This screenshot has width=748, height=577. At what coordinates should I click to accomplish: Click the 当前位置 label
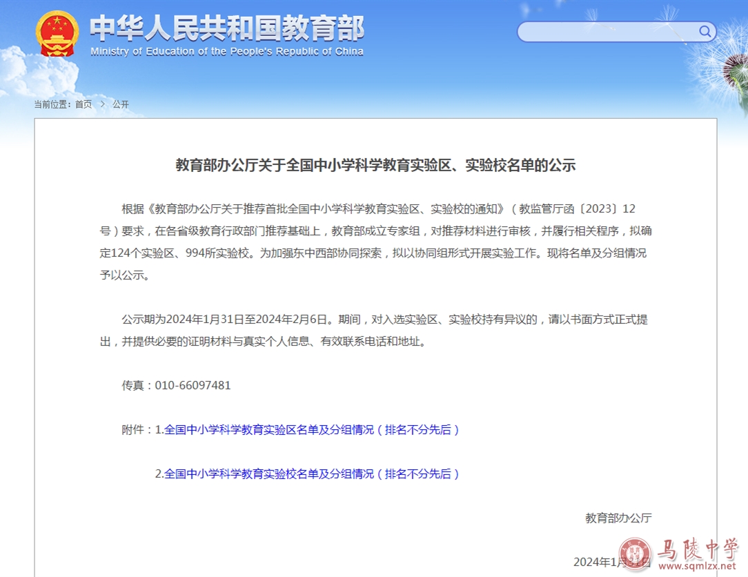click(x=52, y=104)
